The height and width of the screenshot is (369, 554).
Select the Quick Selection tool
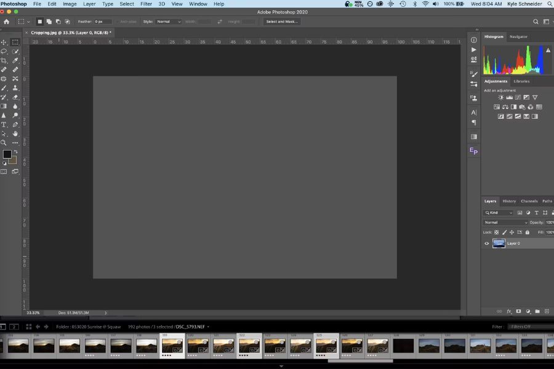[15, 52]
